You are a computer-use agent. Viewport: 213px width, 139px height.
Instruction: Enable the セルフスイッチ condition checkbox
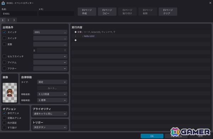click(x=4, y=56)
